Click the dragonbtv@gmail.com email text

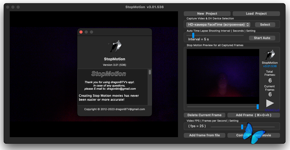coord(121,89)
